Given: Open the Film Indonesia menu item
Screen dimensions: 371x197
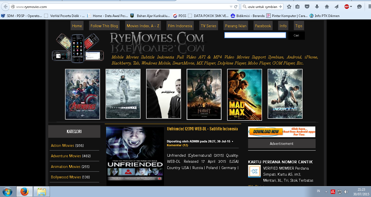Looking at the screenshot, I should (180, 26).
